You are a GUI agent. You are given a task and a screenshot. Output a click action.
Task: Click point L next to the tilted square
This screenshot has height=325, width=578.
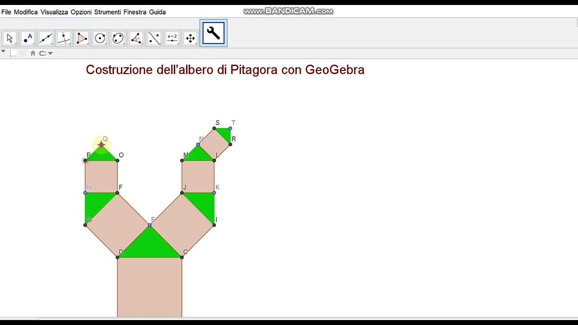pos(214,160)
